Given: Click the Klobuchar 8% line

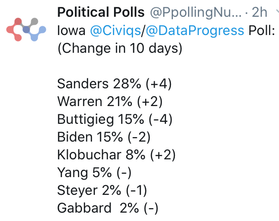Looking at the screenshot, I should point(117,155).
